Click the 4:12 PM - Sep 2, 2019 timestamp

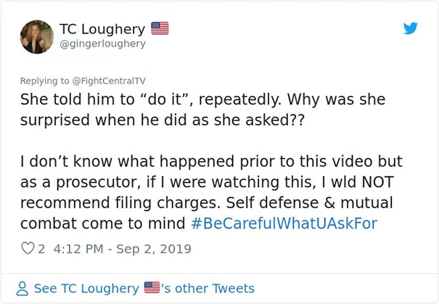click(x=123, y=249)
